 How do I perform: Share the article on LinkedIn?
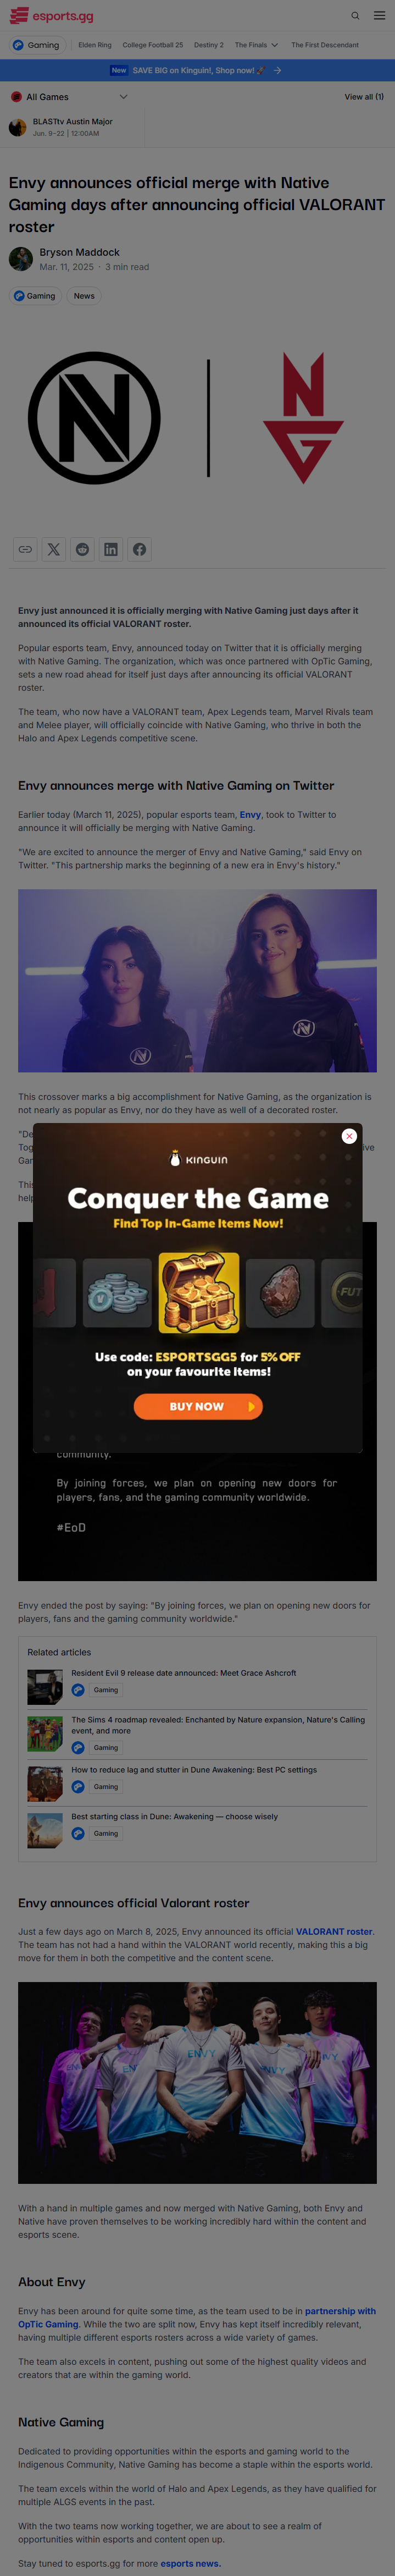coord(111,549)
